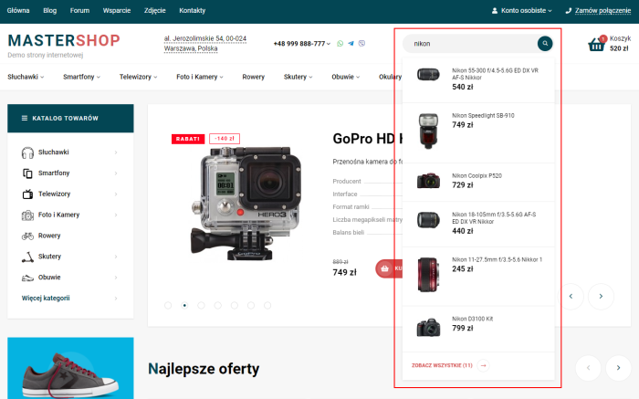Select the fifth slider dot
The image size is (639, 399).
235,305
